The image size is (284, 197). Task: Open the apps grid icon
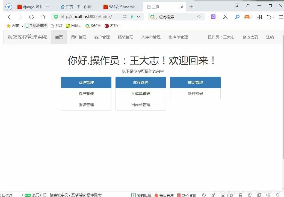click(x=259, y=17)
